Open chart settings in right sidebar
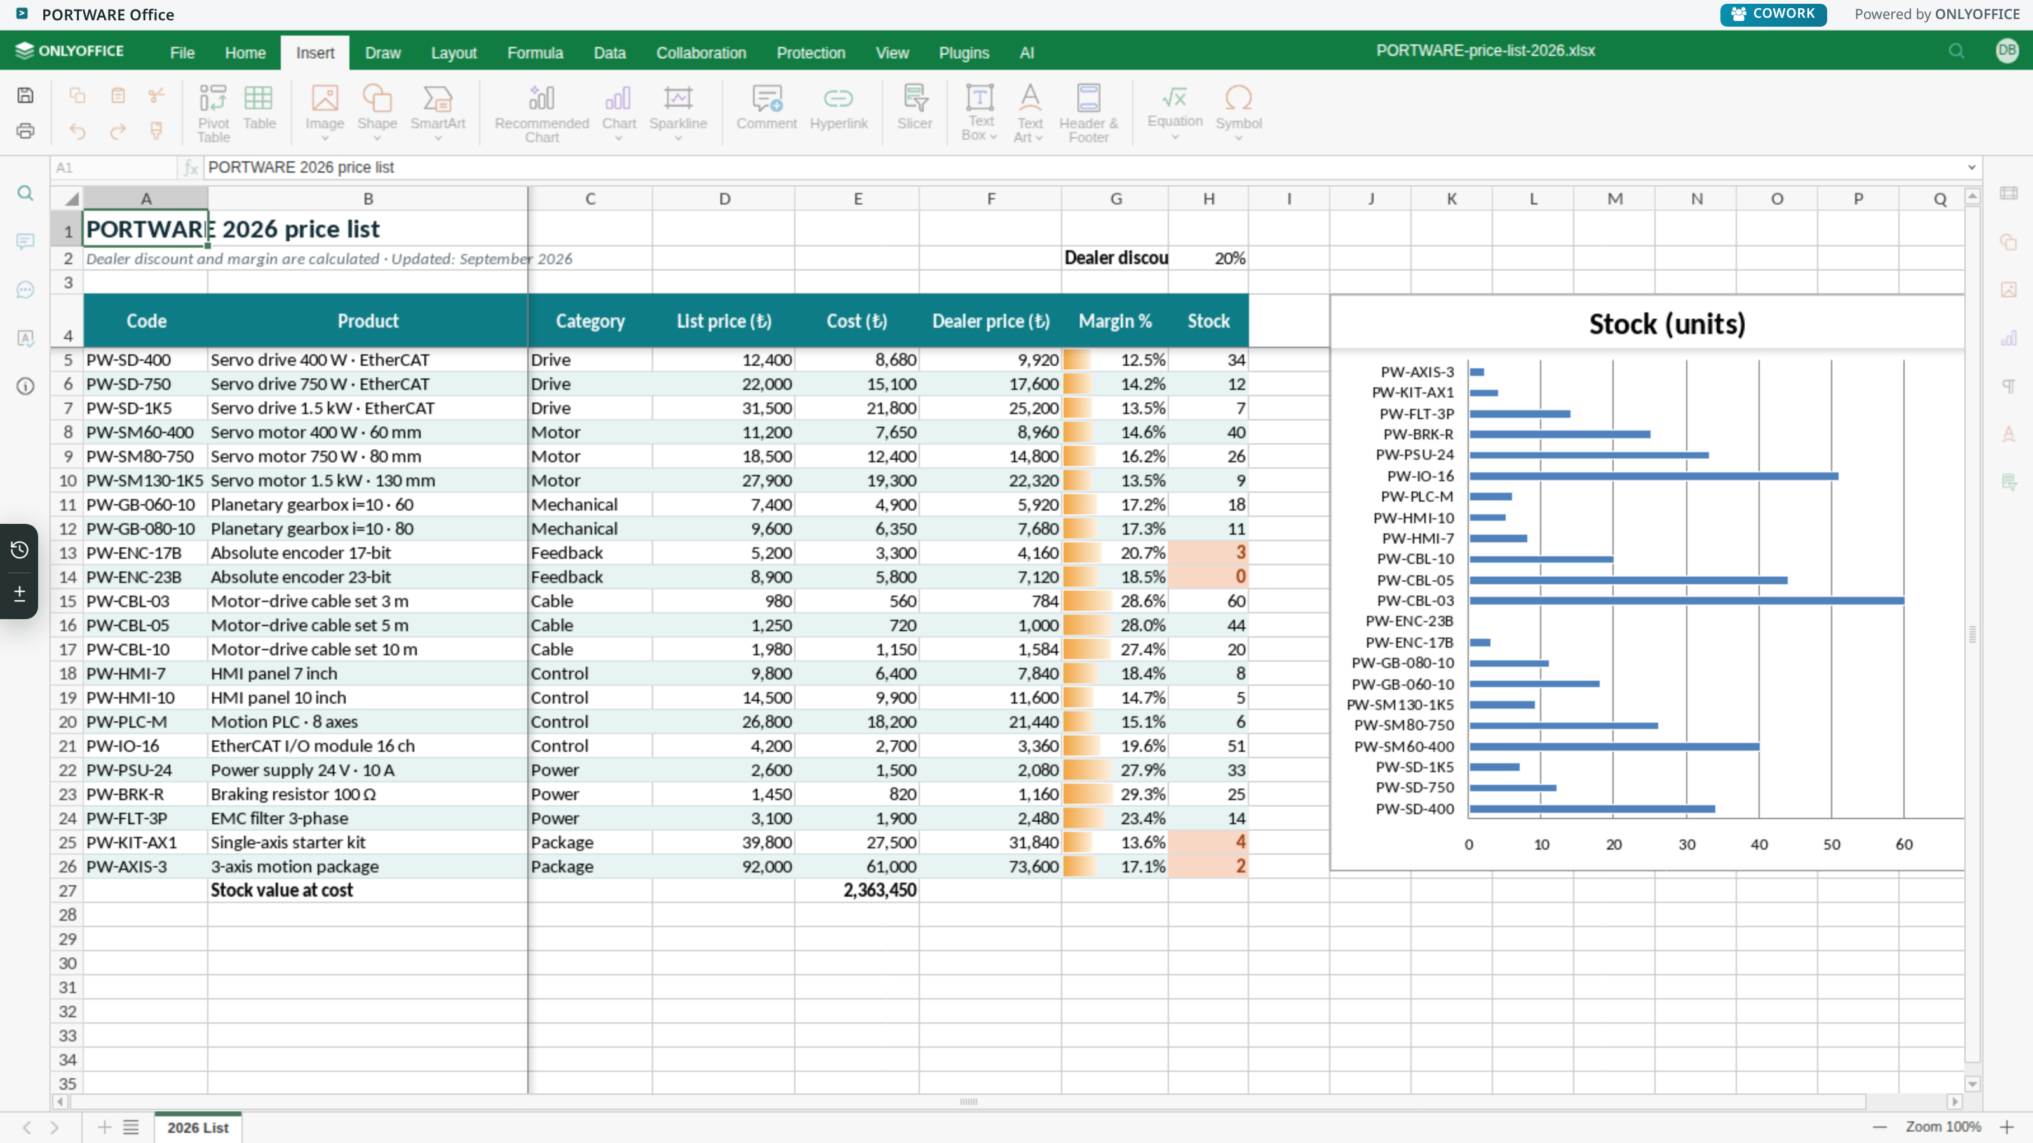 click(x=2008, y=338)
